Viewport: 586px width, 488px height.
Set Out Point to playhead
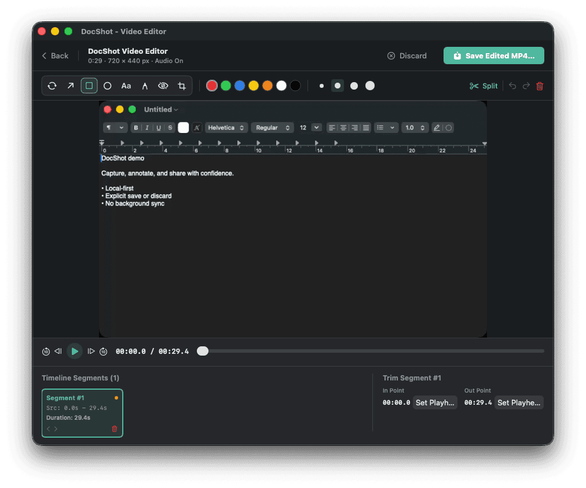click(x=519, y=402)
